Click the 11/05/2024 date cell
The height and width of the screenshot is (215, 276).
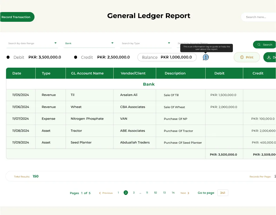[21, 95]
